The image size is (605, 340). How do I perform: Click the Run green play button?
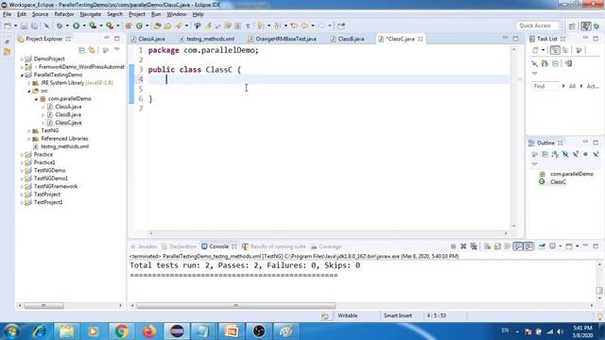pos(76,25)
